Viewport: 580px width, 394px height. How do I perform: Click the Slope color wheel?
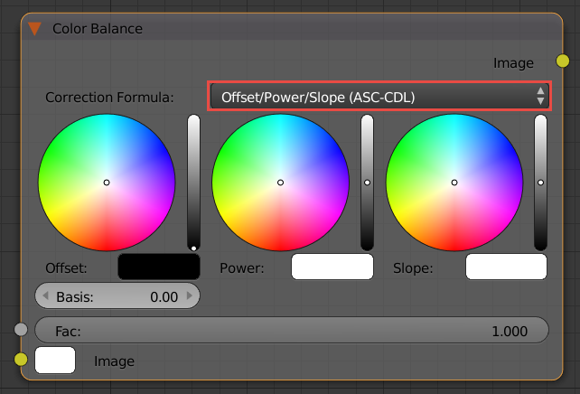(454, 183)
